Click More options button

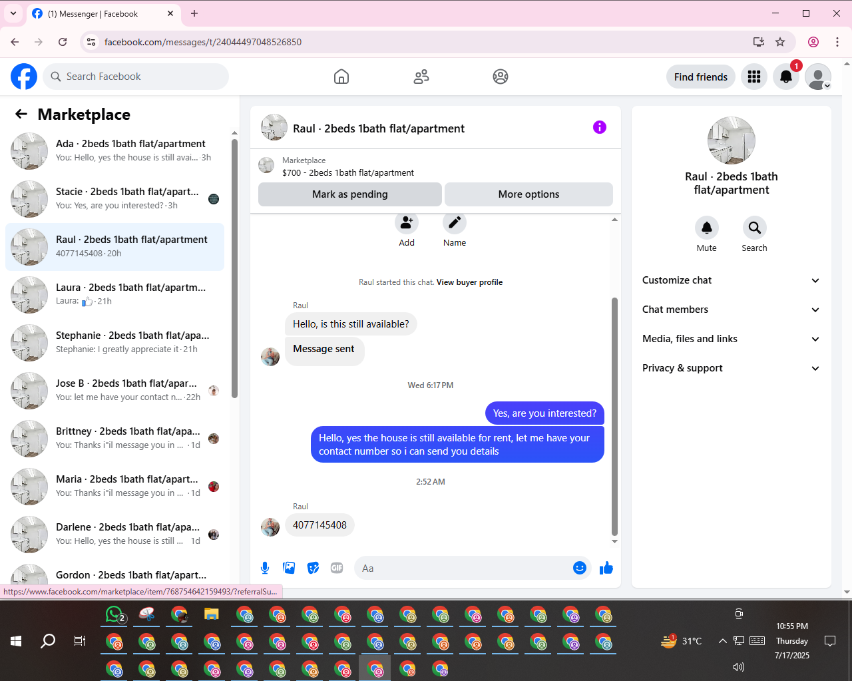(x=529, y=194)
